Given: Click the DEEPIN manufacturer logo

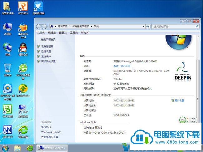Looking at the screenshot, I should (x=183, y=72).
